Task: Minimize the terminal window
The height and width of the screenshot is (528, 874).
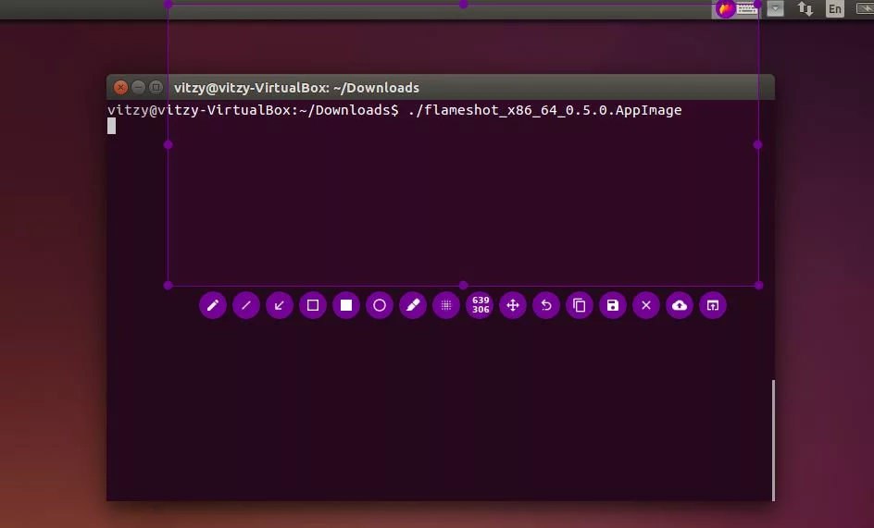Action: point(138,88)
